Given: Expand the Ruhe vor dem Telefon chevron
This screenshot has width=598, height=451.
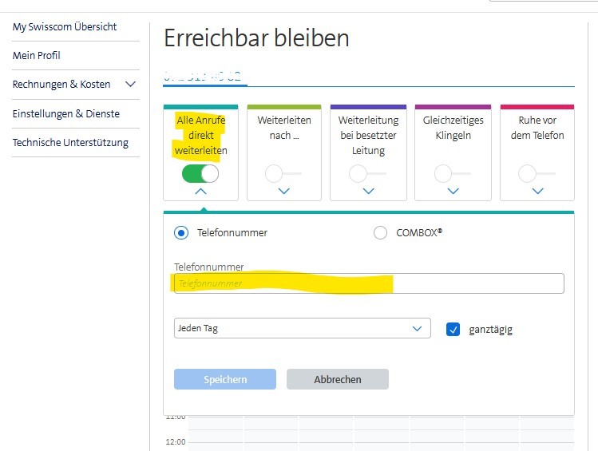Looking at the screenshot, I should 538,191.
